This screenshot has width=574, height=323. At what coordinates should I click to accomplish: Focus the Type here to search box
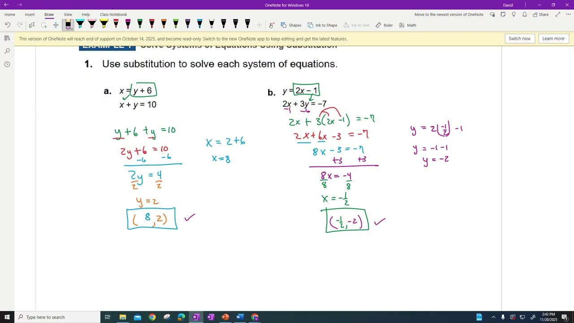(57, 317)
